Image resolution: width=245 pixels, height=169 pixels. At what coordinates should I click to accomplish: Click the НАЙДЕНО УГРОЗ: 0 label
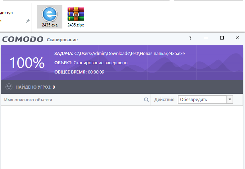35,87
